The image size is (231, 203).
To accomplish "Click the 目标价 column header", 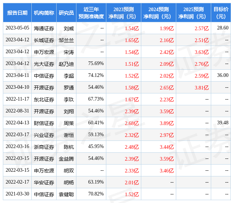I will tap(221, 13).
